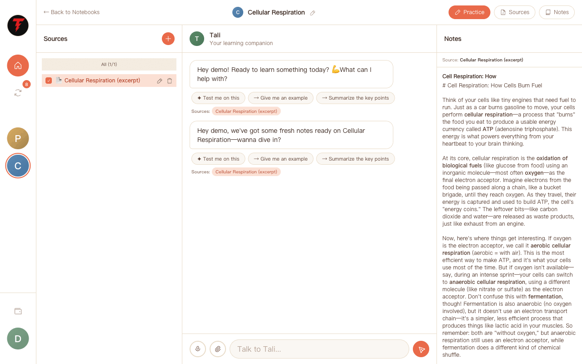This screenshot has width=582, height=364.
Task: Uncheck the Cellular Respiration (excerpt) checkbox
Action: [x=49, y=81]
